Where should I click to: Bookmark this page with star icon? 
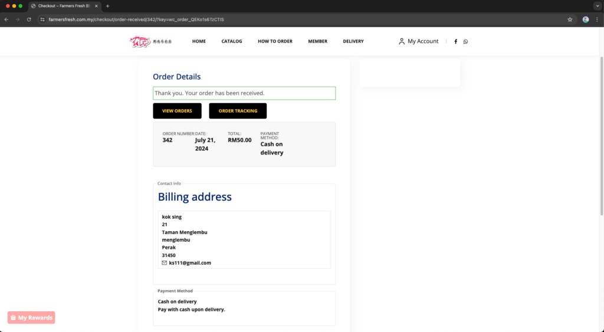570,19
